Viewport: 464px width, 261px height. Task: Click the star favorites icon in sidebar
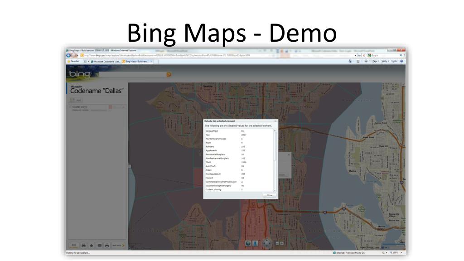pos(92,245)
